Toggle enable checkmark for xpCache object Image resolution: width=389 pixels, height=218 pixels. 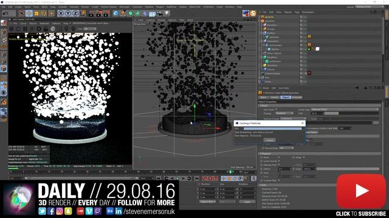(x=306, y=17)
